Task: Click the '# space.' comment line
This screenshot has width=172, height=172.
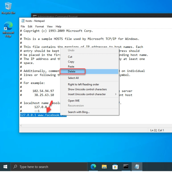Action: [x=27, y=63]
